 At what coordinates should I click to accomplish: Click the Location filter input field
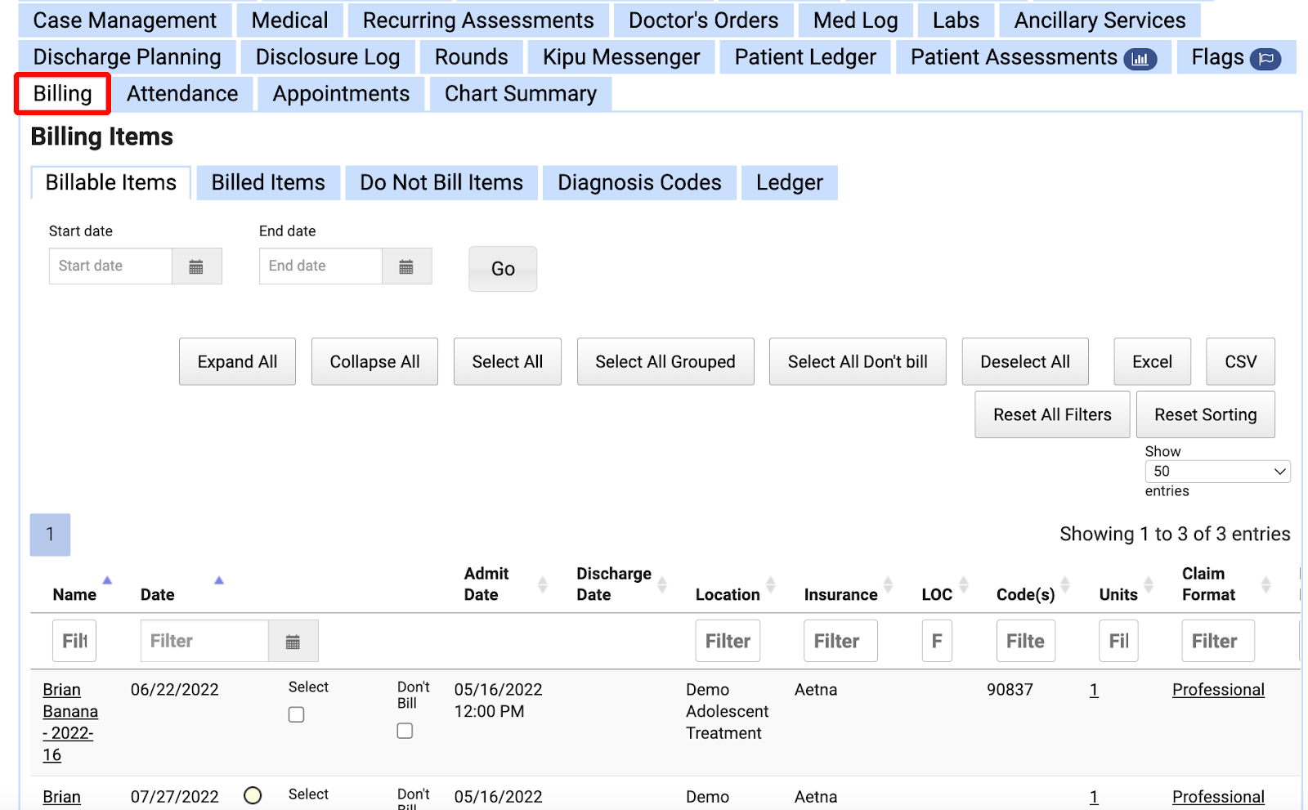[x=728, y=642]
